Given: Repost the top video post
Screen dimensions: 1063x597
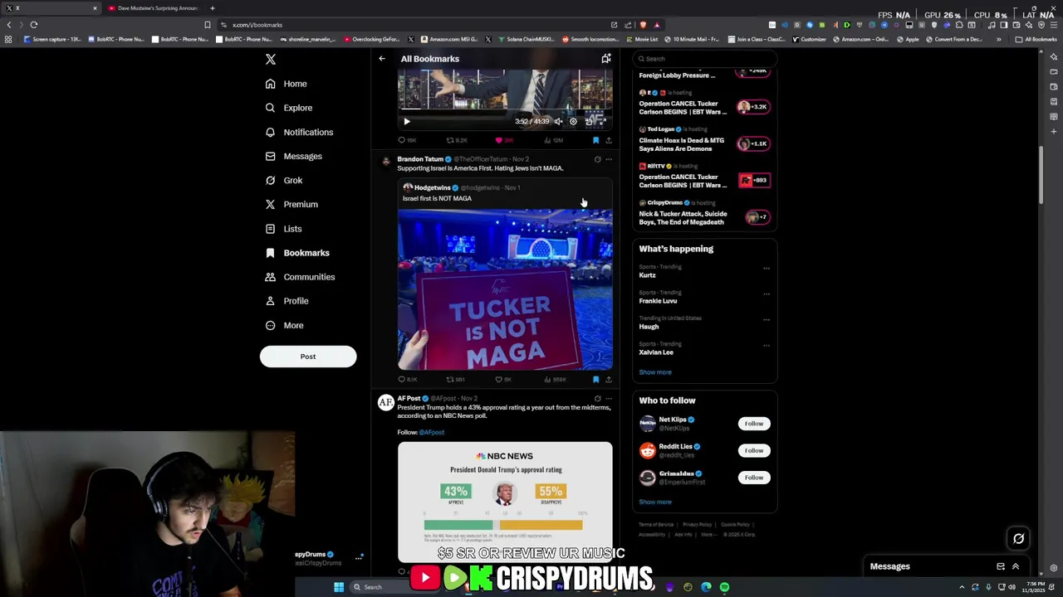Looking at the screenshot, I should coord(450,140).
